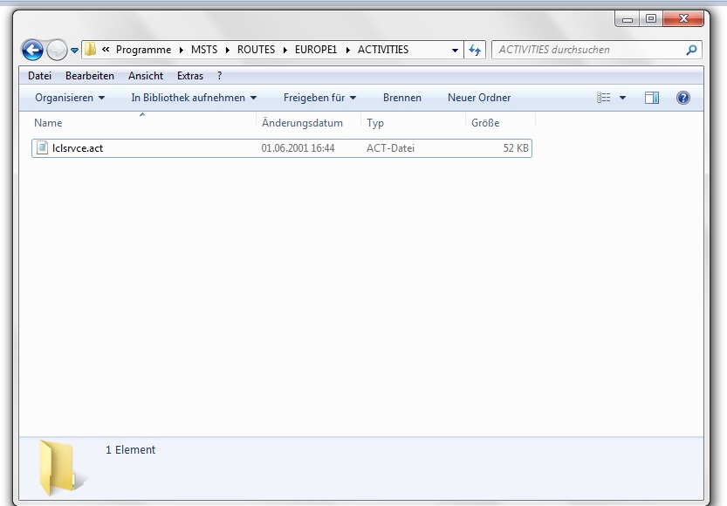This screenshot has width=727, height=506.
Task: Click the ACTIVITIES durchsuchen search field
Action: pos(589,50)
